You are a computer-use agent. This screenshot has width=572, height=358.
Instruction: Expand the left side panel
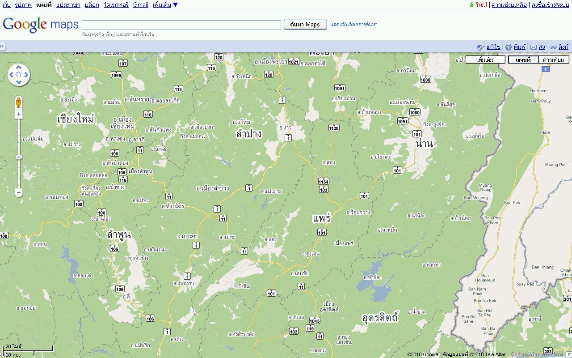(x=2, y=47)
